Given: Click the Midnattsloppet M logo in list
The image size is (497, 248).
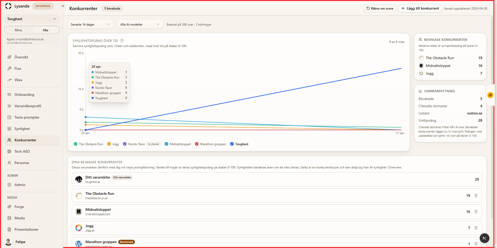Looking at the screenshot, I should point(79,212).
